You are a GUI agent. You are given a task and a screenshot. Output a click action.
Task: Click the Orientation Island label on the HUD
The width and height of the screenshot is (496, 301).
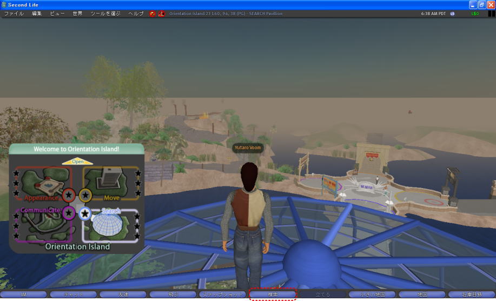(x=77, y=246)
